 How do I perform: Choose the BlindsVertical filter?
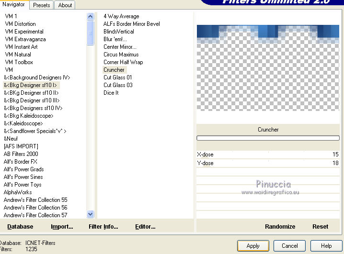(x=119, y=32)
